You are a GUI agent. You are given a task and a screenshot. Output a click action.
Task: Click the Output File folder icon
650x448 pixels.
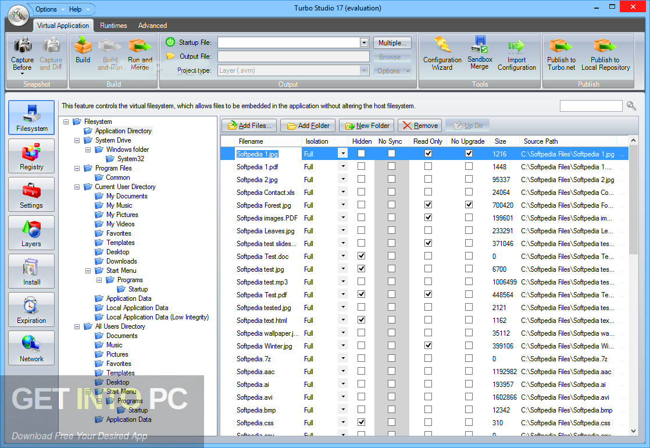pyautogui.click(x=170, y=56)
